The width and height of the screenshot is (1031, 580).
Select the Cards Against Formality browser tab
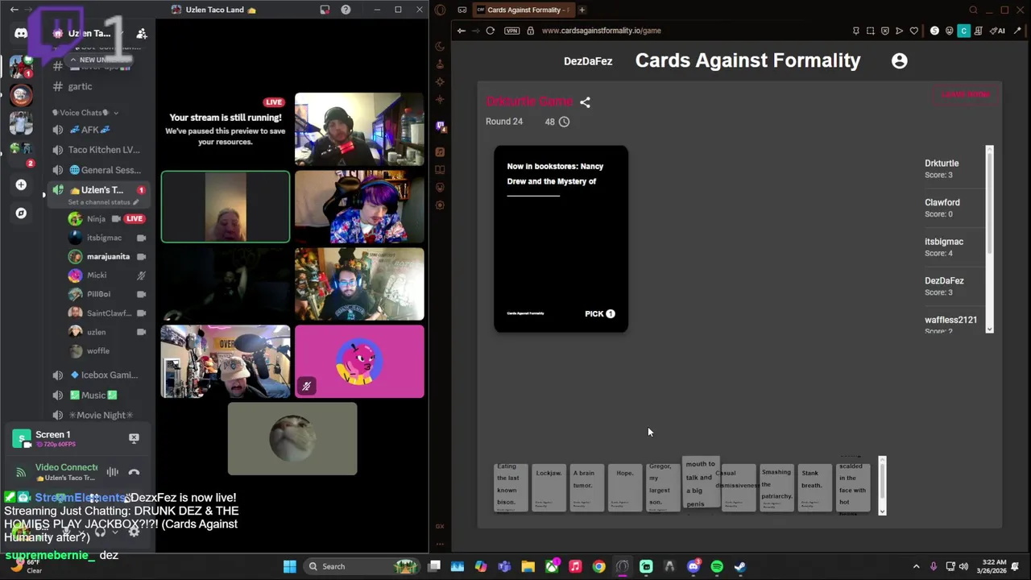pyautogui.click(x=524, y=10)
